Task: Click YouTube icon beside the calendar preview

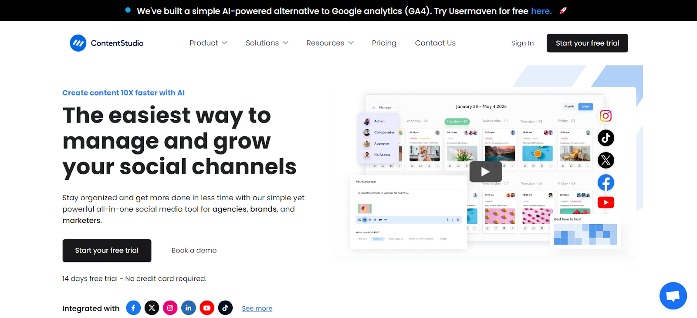Action: (606, 202)
